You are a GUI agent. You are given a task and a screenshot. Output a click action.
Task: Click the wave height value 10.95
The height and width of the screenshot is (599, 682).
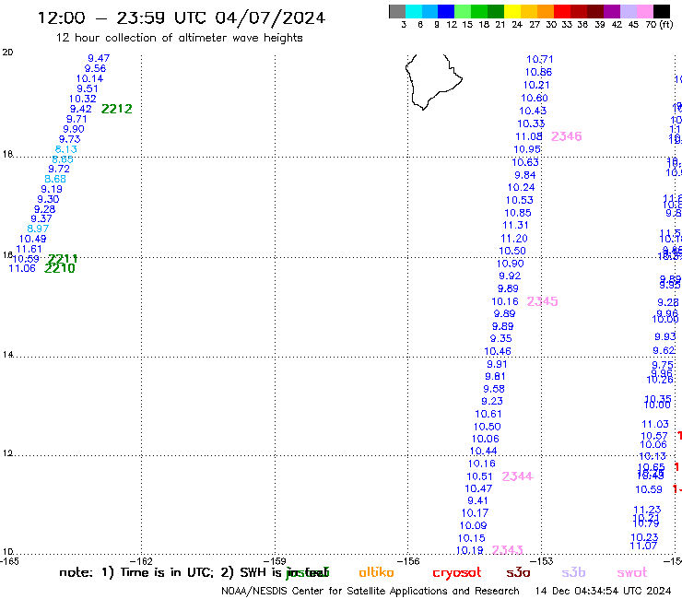tap(527, 149)
